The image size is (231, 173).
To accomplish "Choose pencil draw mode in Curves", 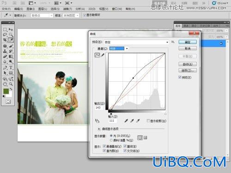I will pyautogui.click(x=103, y=55).
